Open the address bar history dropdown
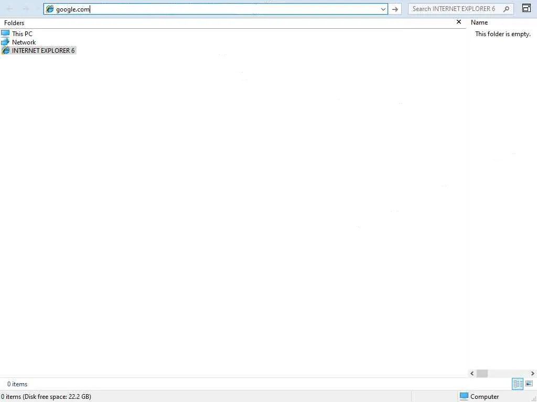The image size is (537, 402). click(x=383, y=9)
